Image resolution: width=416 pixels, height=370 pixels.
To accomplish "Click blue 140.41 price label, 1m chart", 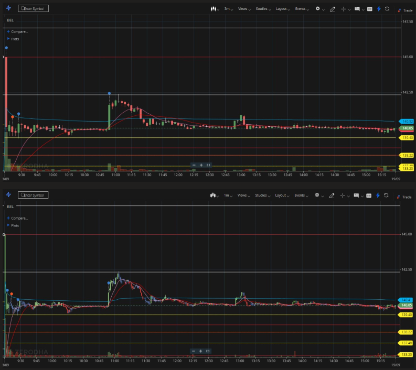I will [x=406, y=300].
